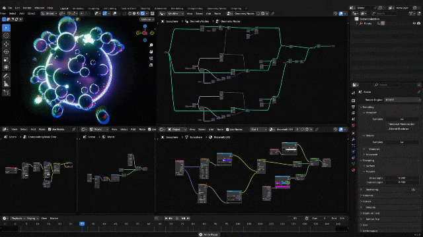The width and height of the screenshot is (423, 237).
Task: Open the timeline Keying popover
Action: pyautogui.click(x=32, y=219)
